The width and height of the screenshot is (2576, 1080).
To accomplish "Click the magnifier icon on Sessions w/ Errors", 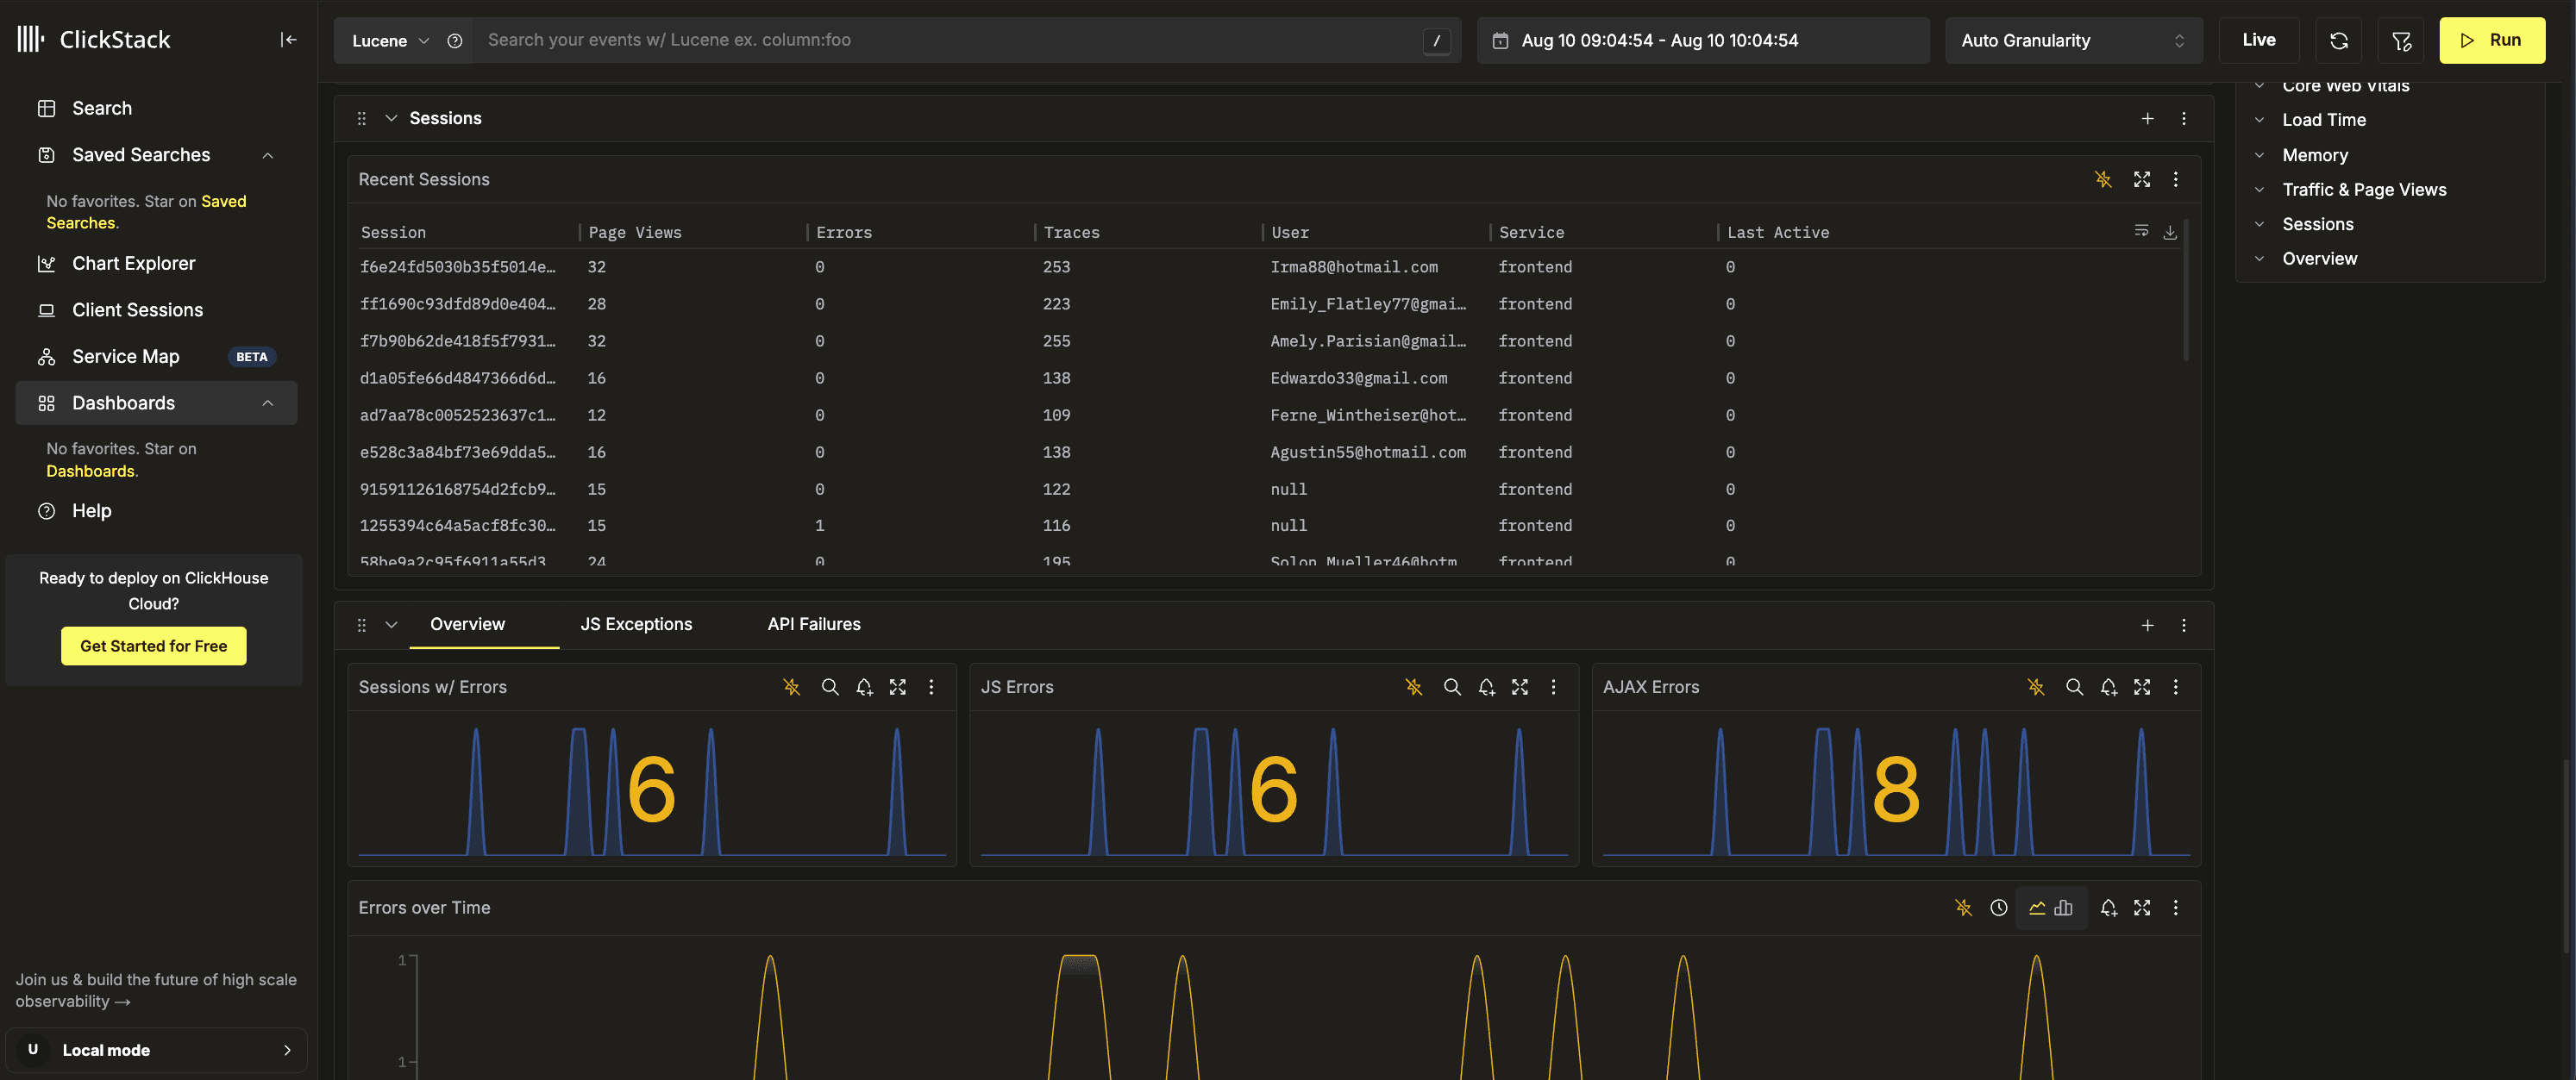I will coord(830,687).
